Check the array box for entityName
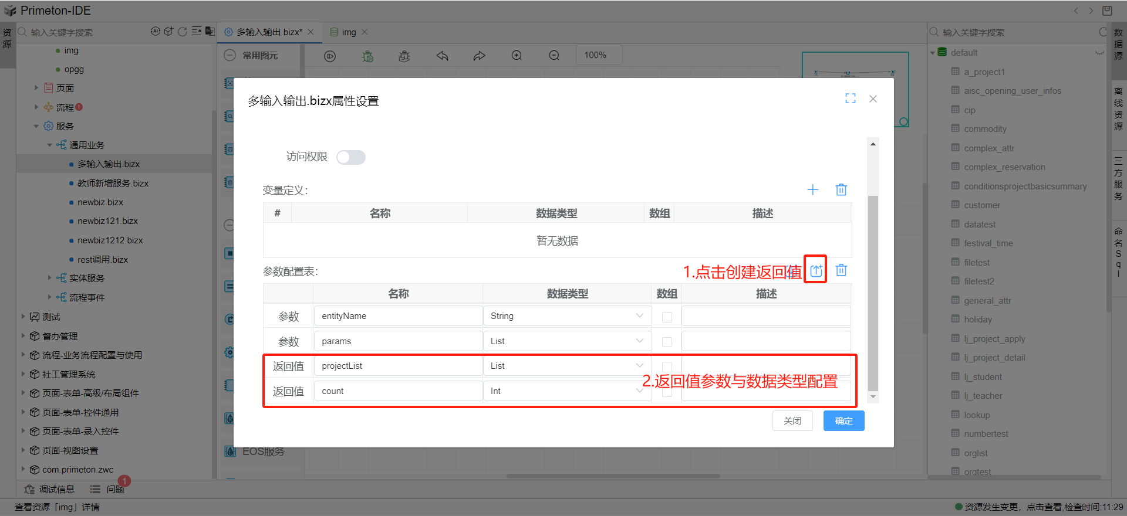The height and width of the screenshot is (516, 1127). click(x=667, y=317)
